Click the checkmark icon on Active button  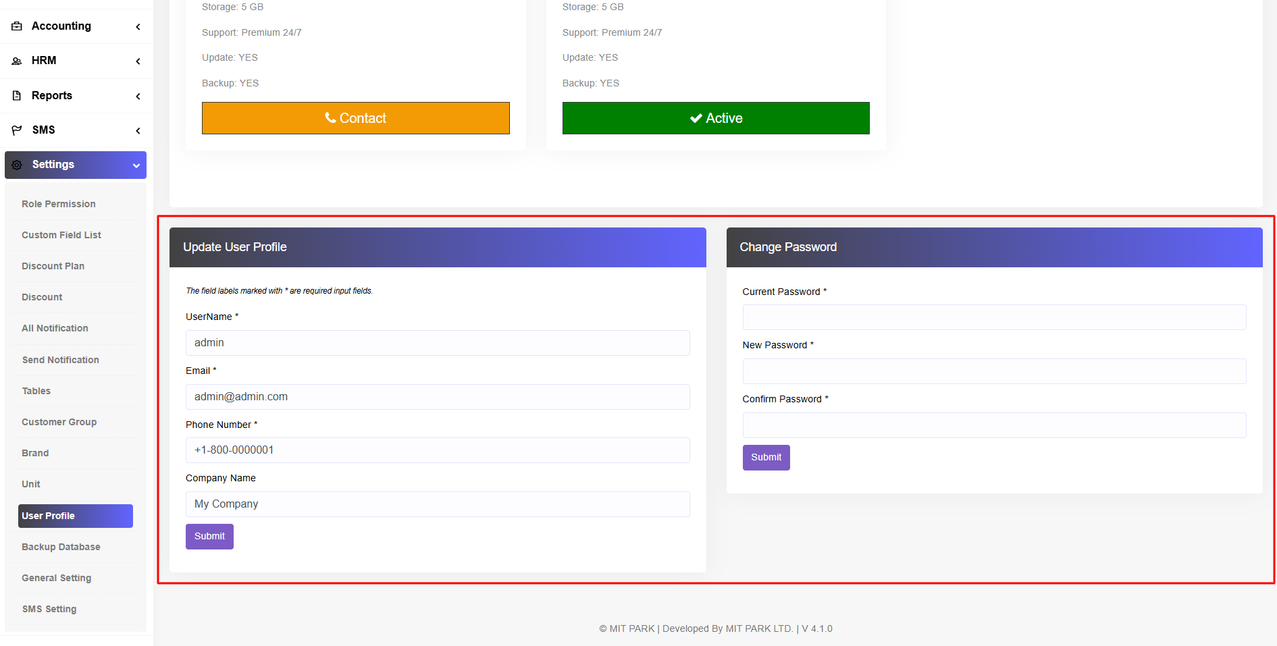click(x=696, y=118)
